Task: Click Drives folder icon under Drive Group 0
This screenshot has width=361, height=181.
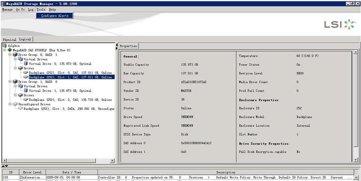Action: (20, 68)
